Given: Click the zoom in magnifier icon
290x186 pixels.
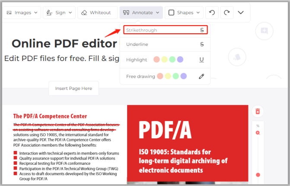Looking at the screenshot, I should click(258, 133).
